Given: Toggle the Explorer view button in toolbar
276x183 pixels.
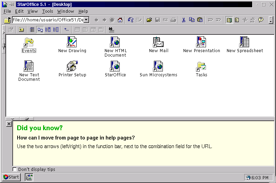Looking at the screenshot, I should coord(229,20).
